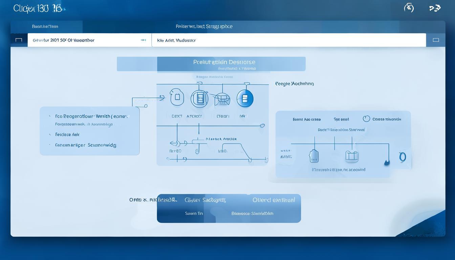Viewport: 455px width, 260px height.
Task: Switch to the 'Pelterw...Stragtupice' center tab
Action: tap(204, 26)
